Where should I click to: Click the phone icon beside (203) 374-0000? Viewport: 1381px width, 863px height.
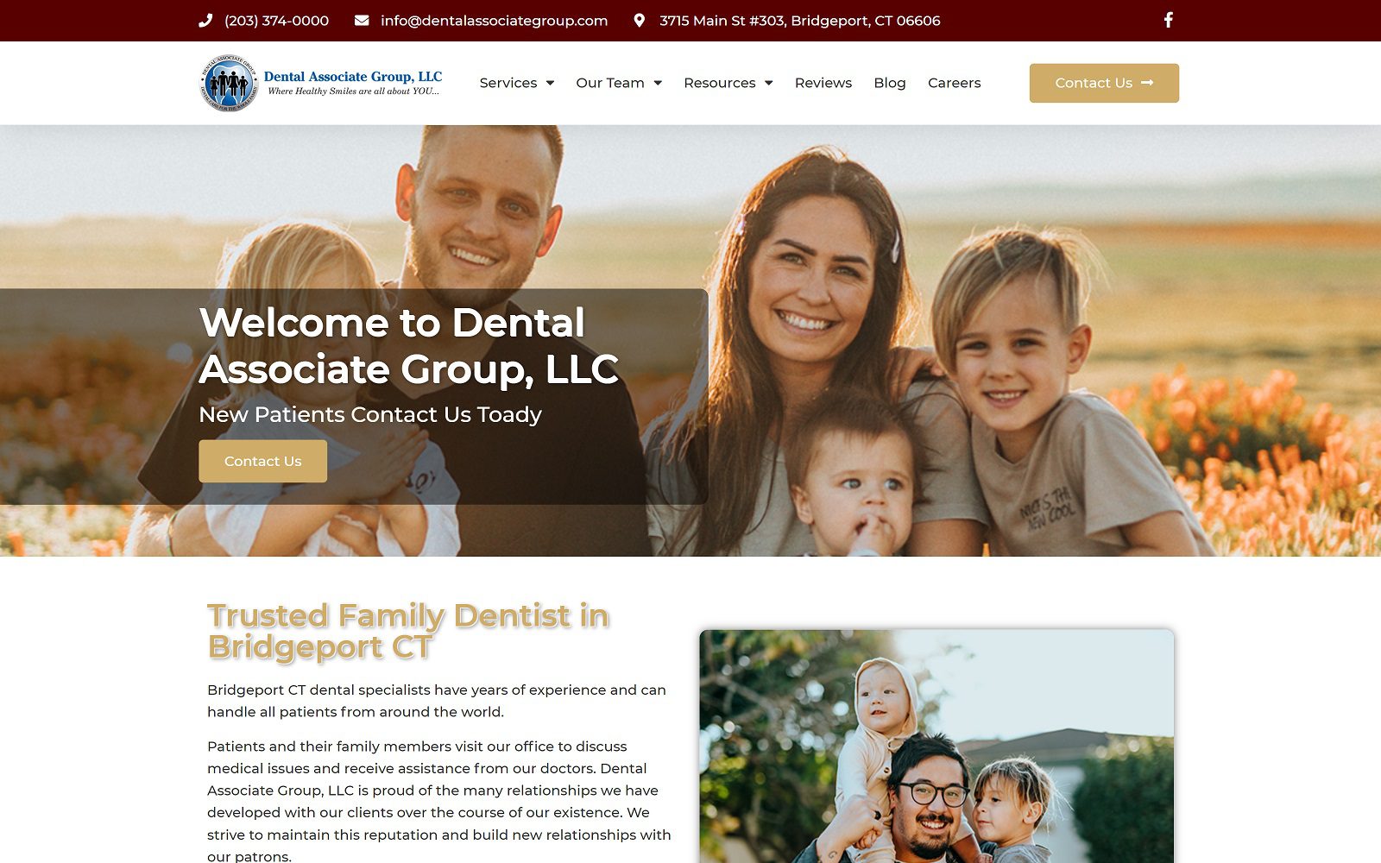[205, 20]
